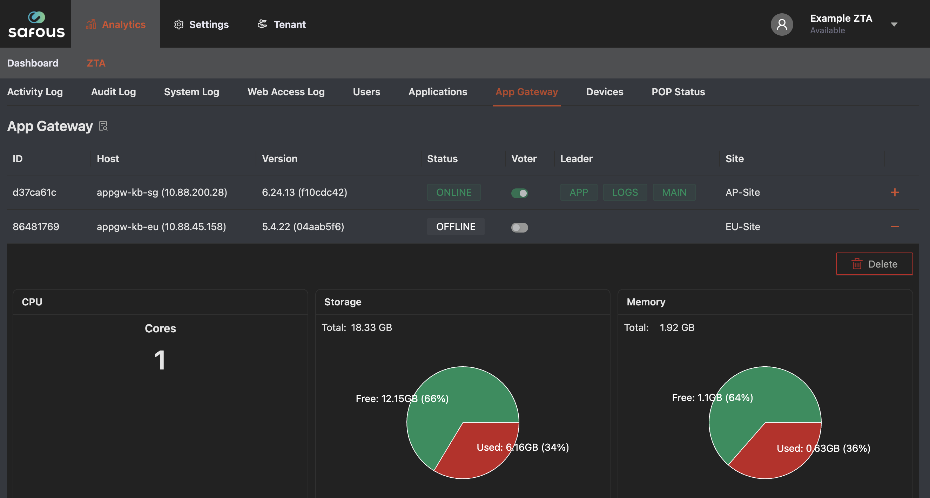930x498 pixels.
Task: Click the Tenant icon
Action: tap(262, 24)
